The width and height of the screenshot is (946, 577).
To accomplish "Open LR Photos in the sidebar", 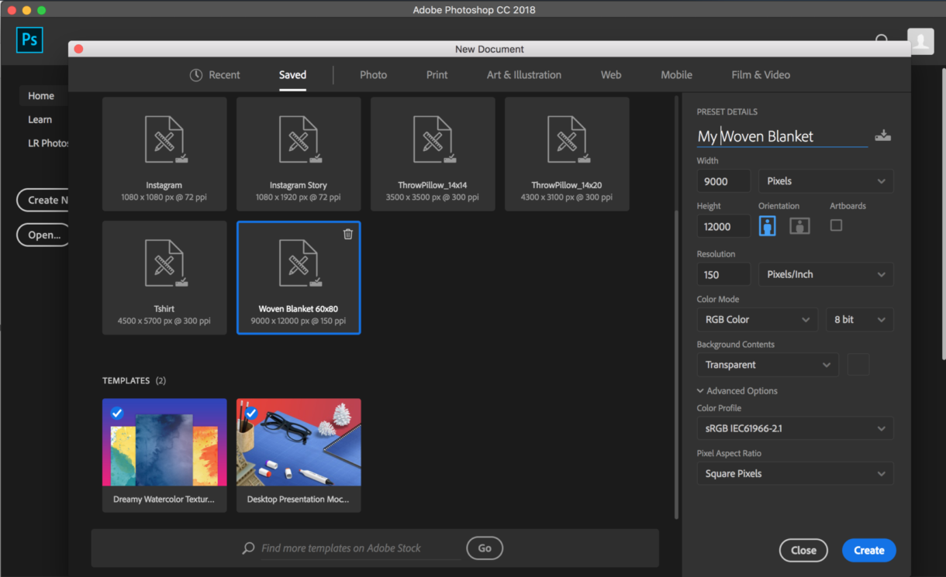I will (48, 143).
